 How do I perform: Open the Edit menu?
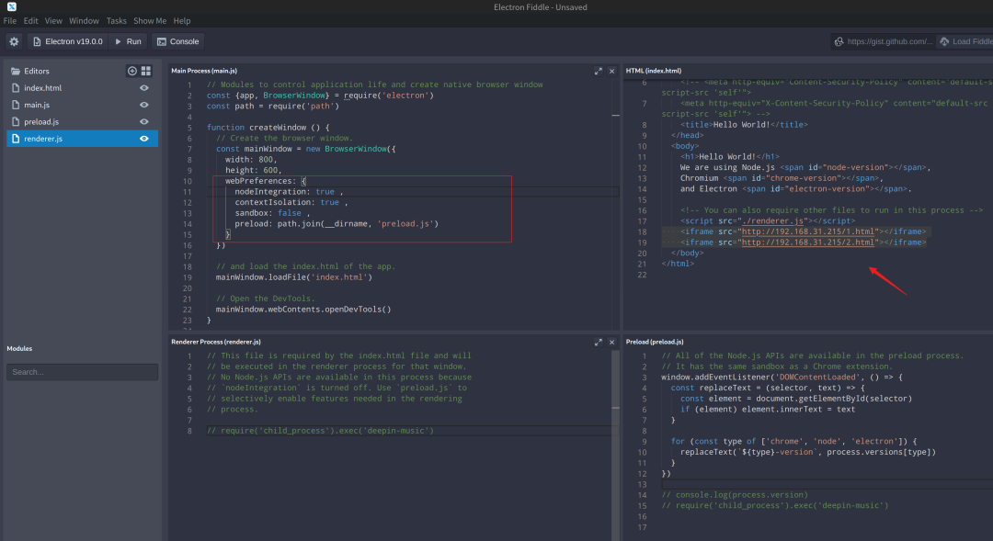tap(30, 21)
